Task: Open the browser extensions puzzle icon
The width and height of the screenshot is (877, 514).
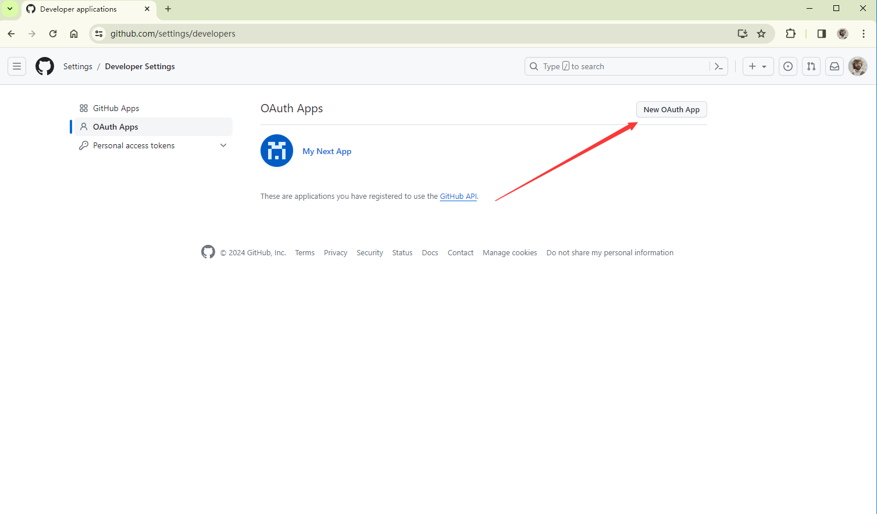Action: click(790, 34)
